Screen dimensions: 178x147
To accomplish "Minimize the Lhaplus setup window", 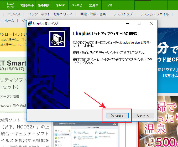I will (127, 24).
